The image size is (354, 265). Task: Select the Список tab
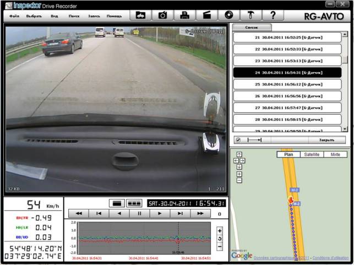point(251,27)
